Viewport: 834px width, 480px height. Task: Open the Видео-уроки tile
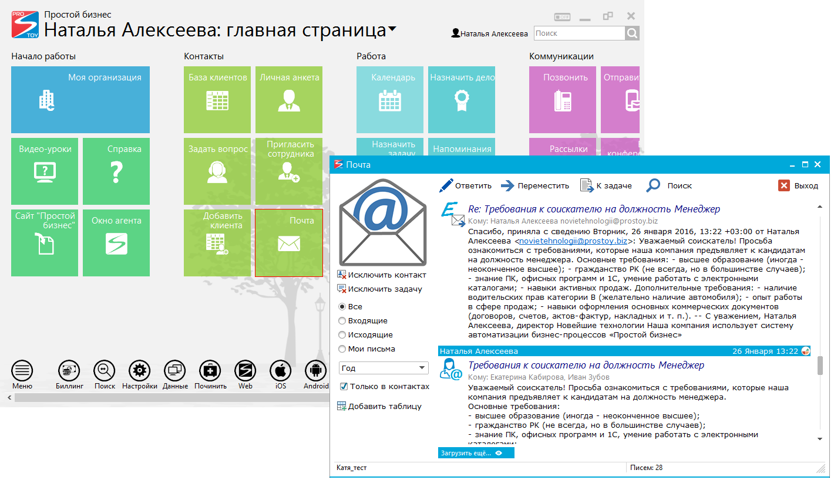45,171
